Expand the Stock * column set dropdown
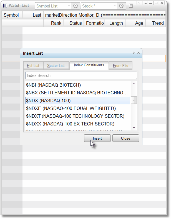171x219 pixels. 115,6
